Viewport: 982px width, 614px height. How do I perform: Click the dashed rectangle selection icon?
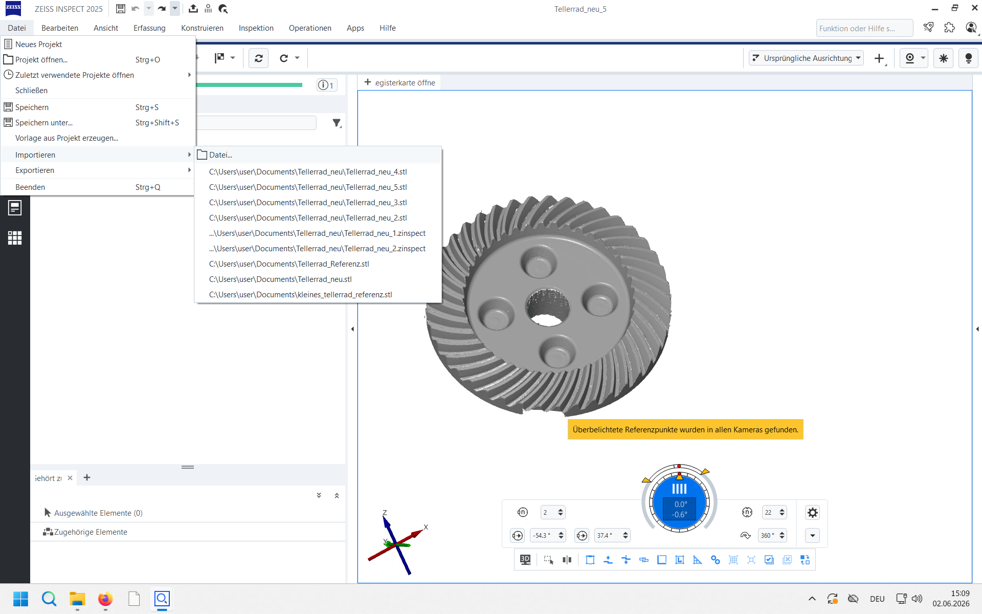(x=548, y=560)
